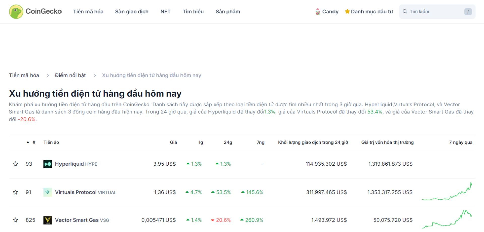The image size is (484, 232).
Task: Sort table by the 24g column
Action: [228, 142]
